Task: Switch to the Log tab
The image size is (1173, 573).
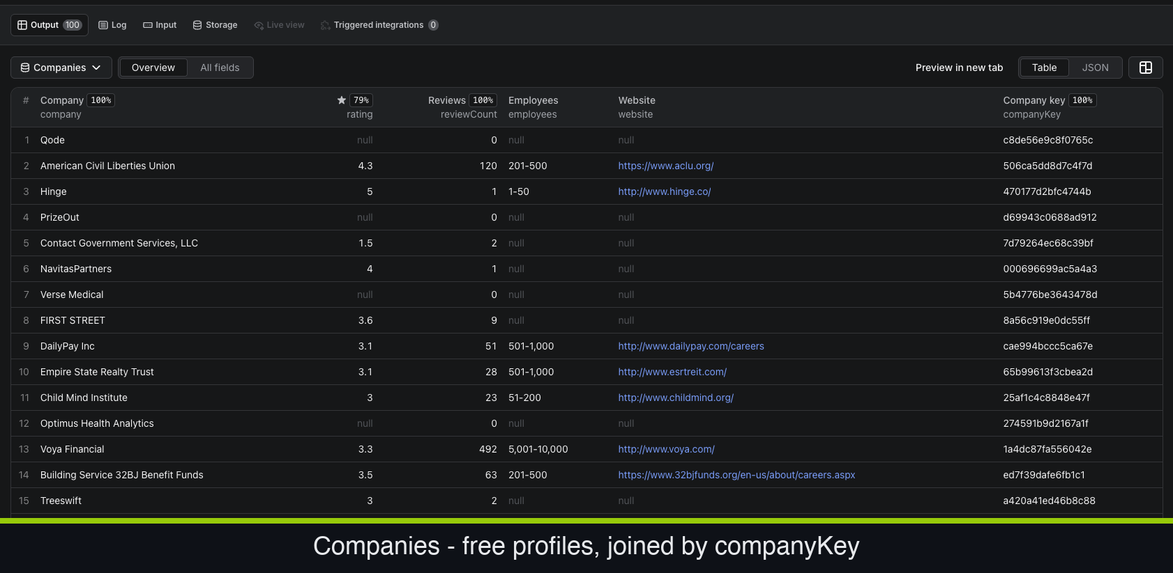Action: [112, 25]
